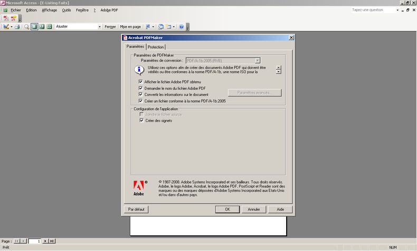Close the Acrobat PDFMaker dialog
This screenshot has width=417, height=251.
coord(291,38)
